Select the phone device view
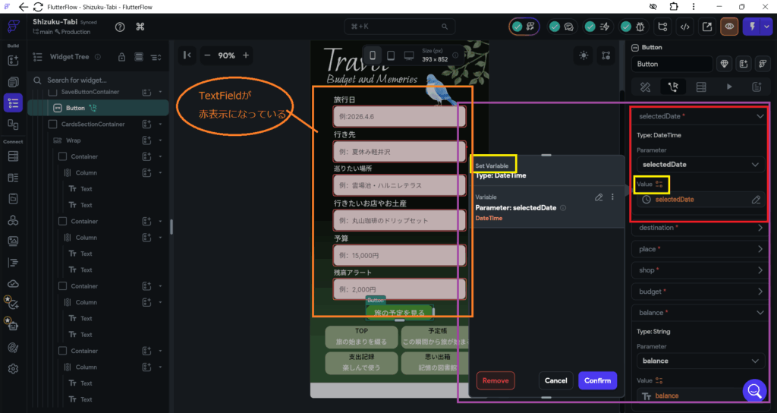 click(373, 55)
